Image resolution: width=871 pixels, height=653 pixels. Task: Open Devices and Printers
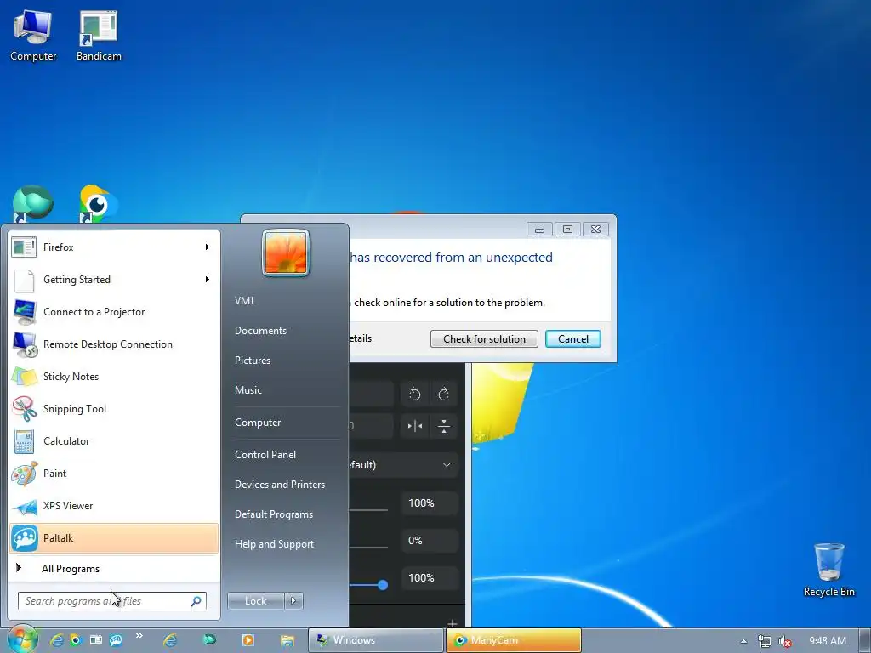(280, 484)
